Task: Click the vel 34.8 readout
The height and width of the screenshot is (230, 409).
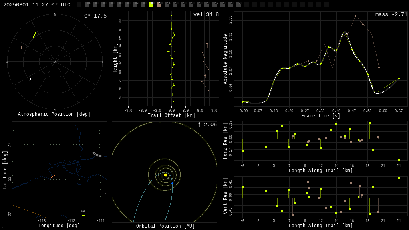Action: [206, 14]
